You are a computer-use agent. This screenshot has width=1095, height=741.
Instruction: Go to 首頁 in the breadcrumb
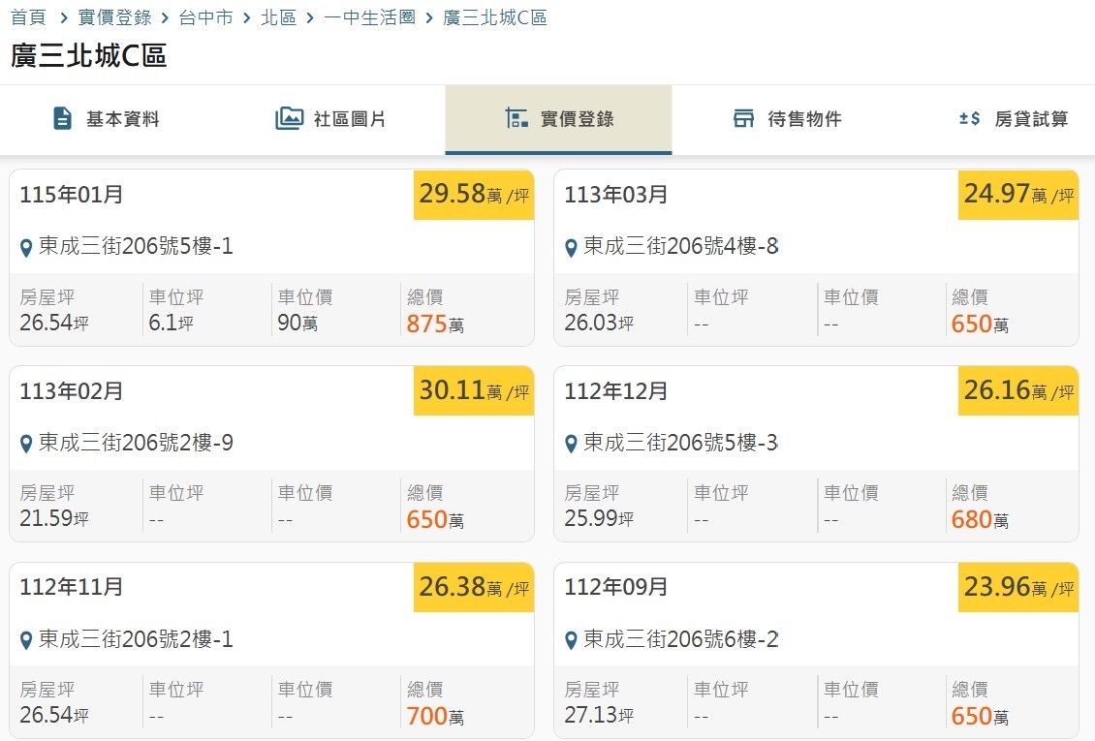pyautogui.click(x=28, y=17)
